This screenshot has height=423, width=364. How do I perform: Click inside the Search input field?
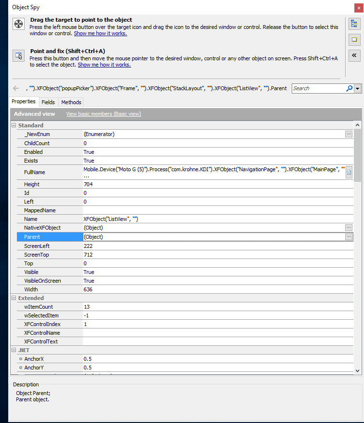318,88
